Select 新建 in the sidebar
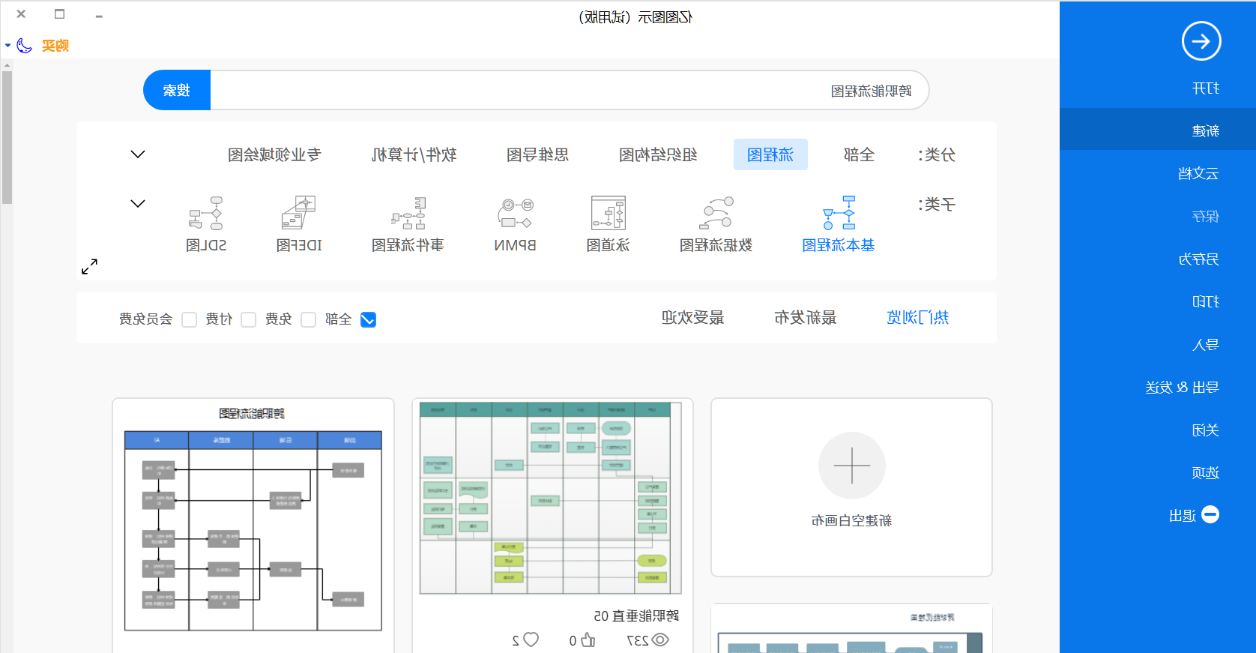 tap(1158, 130)
